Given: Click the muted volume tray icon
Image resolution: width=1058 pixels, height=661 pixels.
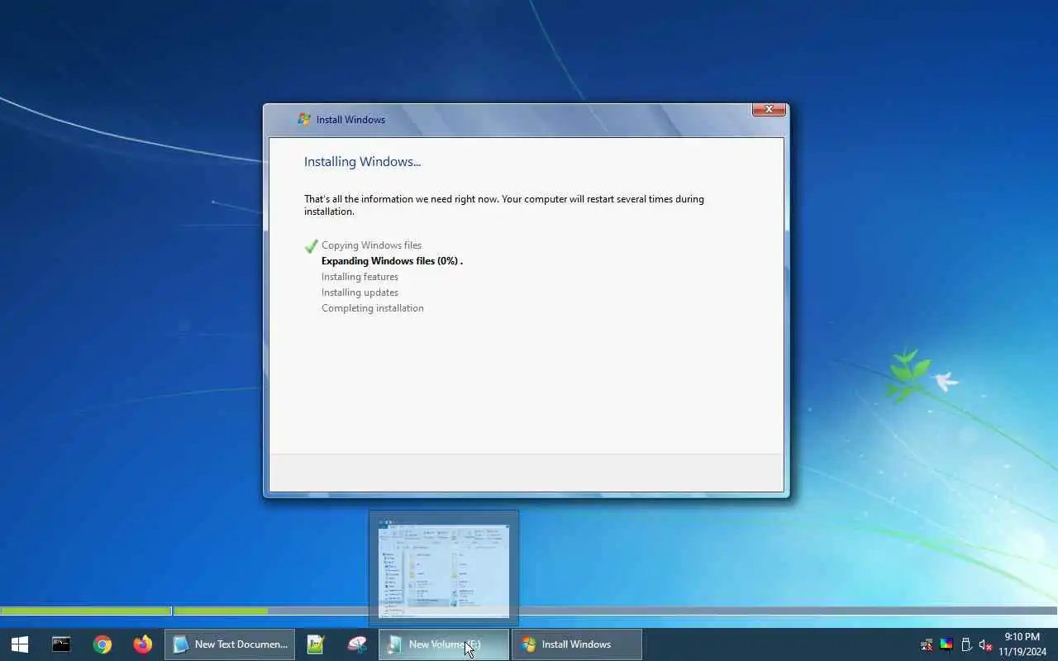Looking at the screenshot, I should (x=985, y=644).
